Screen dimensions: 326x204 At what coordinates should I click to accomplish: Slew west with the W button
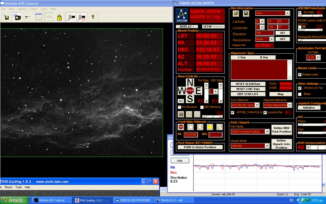click(x=182, y=91)
